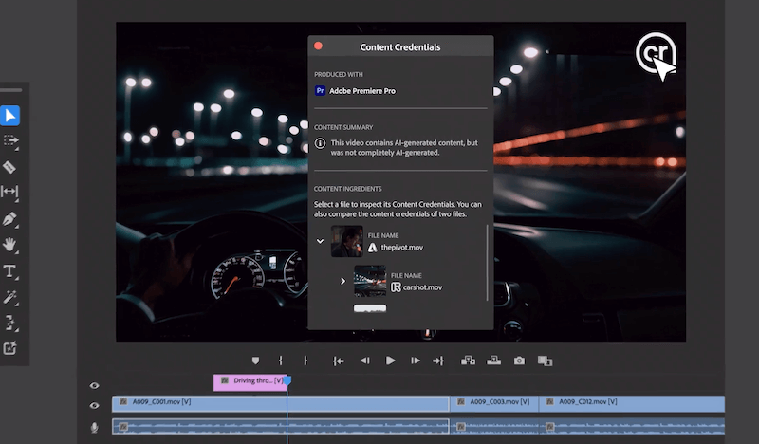Open the comparison view button
The width and height of the screenshot is (759, 444).
pos(545,361)
